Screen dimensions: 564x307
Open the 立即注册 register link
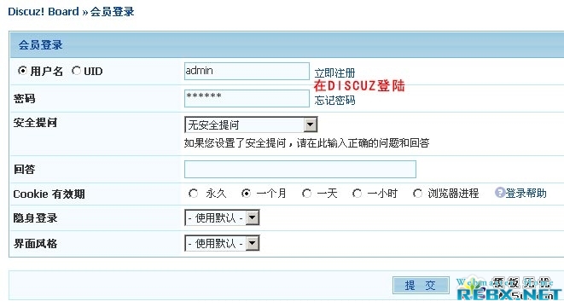pos(334,73)
